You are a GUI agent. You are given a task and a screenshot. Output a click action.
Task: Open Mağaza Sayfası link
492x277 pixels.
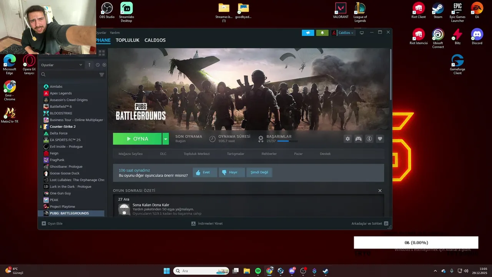(130, 154)
